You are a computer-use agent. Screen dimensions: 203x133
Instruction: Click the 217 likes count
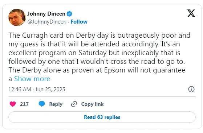[x=24, y=104]
